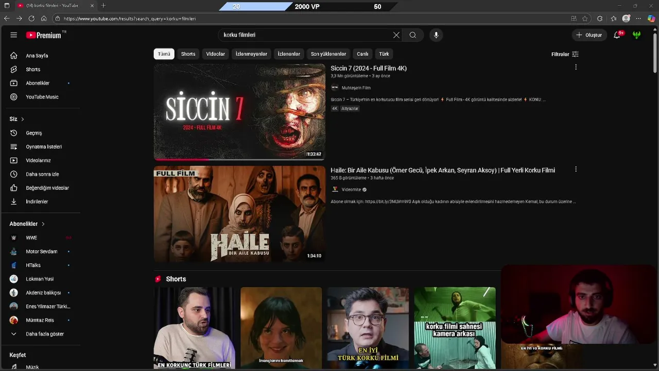Play the Siccin 7 thumbnail
Viewport: 659px width, 371px height.
point(239,112)
